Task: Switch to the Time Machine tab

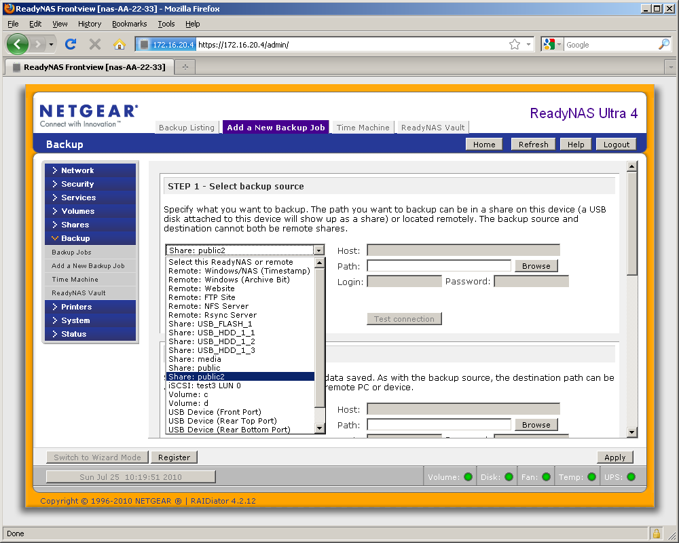Action: coord(363,128)
